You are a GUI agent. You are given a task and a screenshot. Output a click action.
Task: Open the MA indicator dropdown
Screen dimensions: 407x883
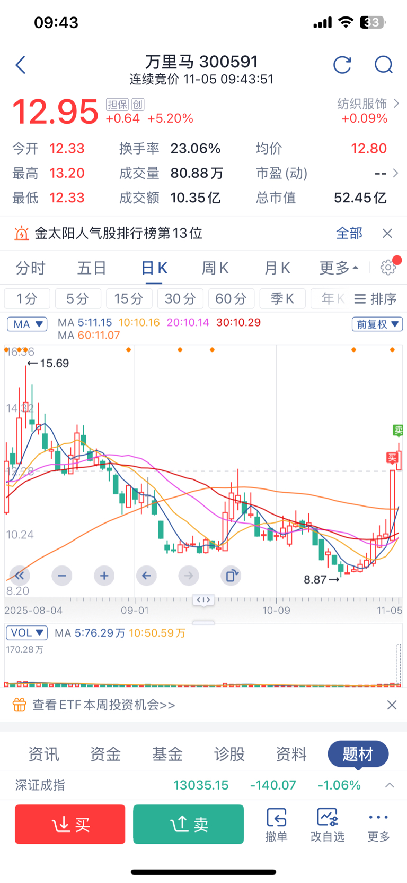point(27,324)
